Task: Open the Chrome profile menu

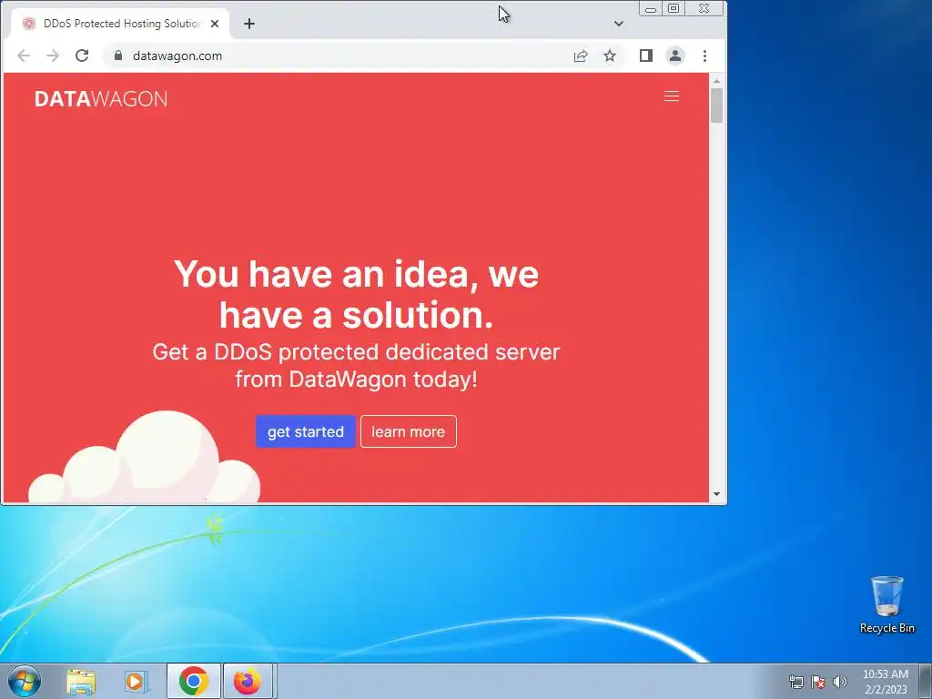Action: click(x=675, y=56)
